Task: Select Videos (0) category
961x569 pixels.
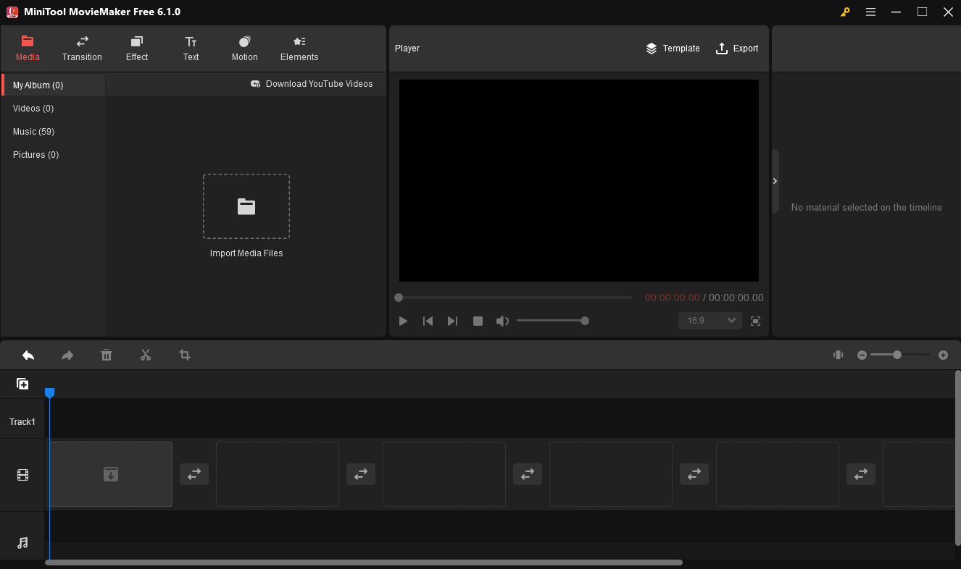Action: tap(54, 109)
